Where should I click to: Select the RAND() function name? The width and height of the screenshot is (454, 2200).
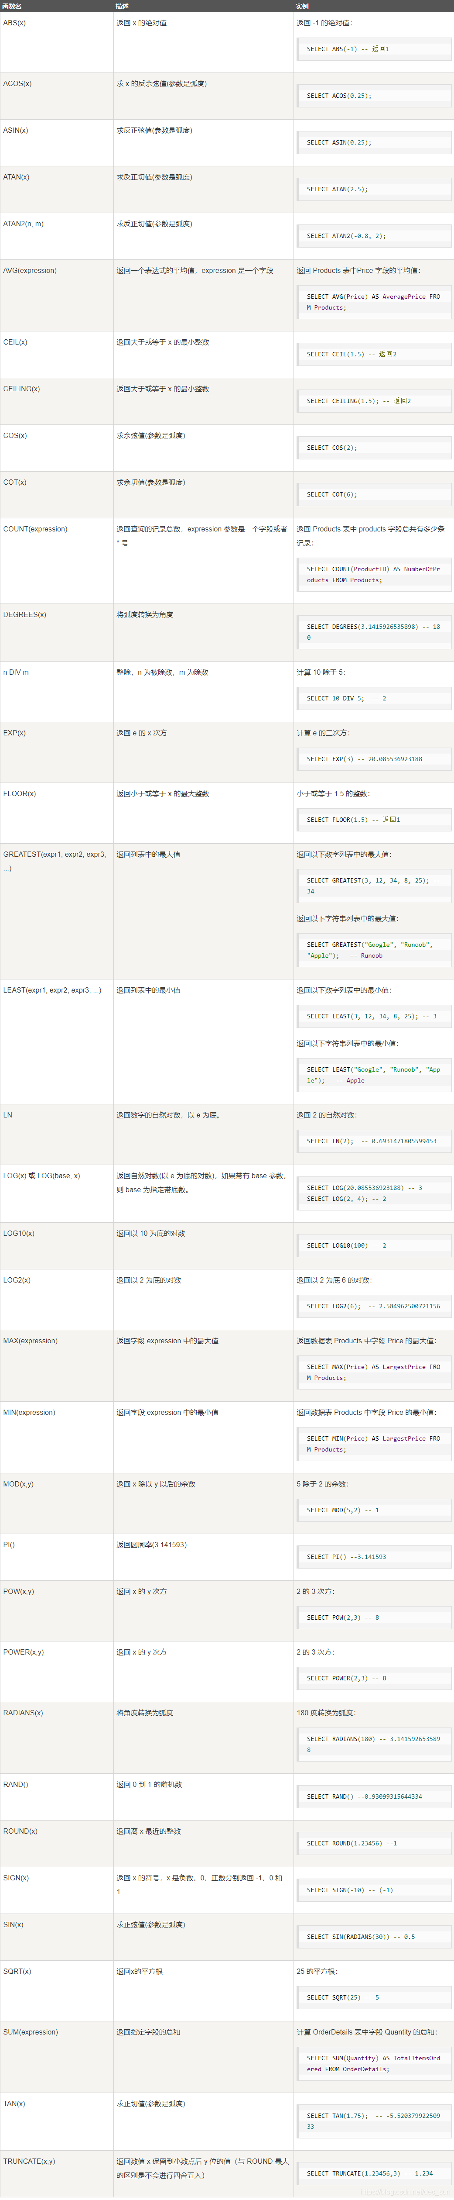tap(15, 1786)
